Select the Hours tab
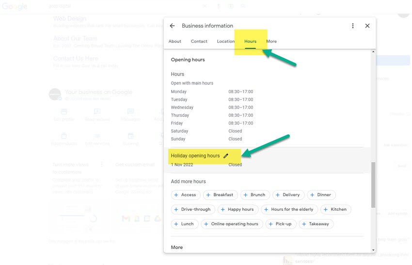412x265 pixels. [x=250, y=42]
